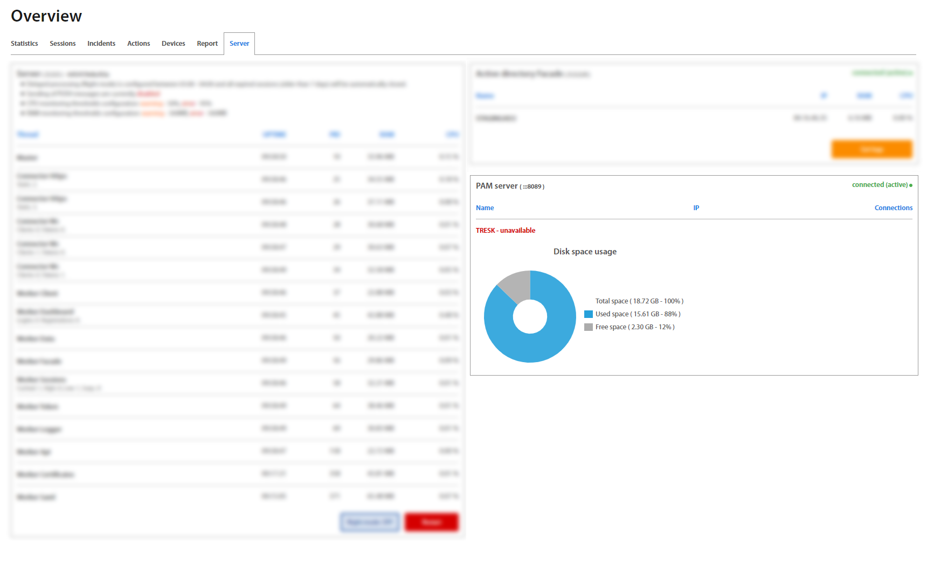Switch to the Sessions tab
Screen dimensions: 927x582
(63, 44)
